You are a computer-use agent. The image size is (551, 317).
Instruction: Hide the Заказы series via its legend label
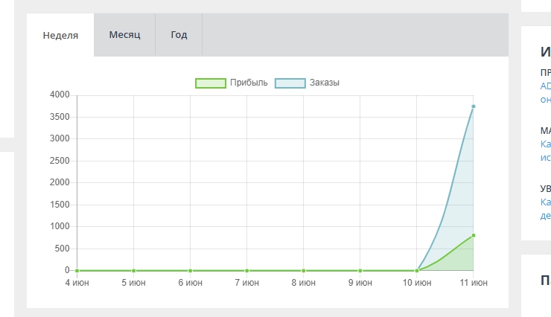pos(325,83)
